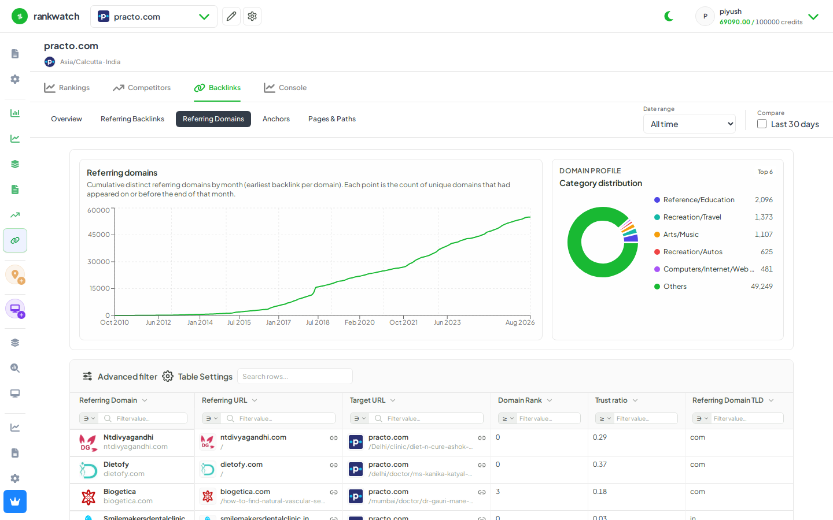
Task: Expand the piyush account menu chevron
Action: [813, 16]
